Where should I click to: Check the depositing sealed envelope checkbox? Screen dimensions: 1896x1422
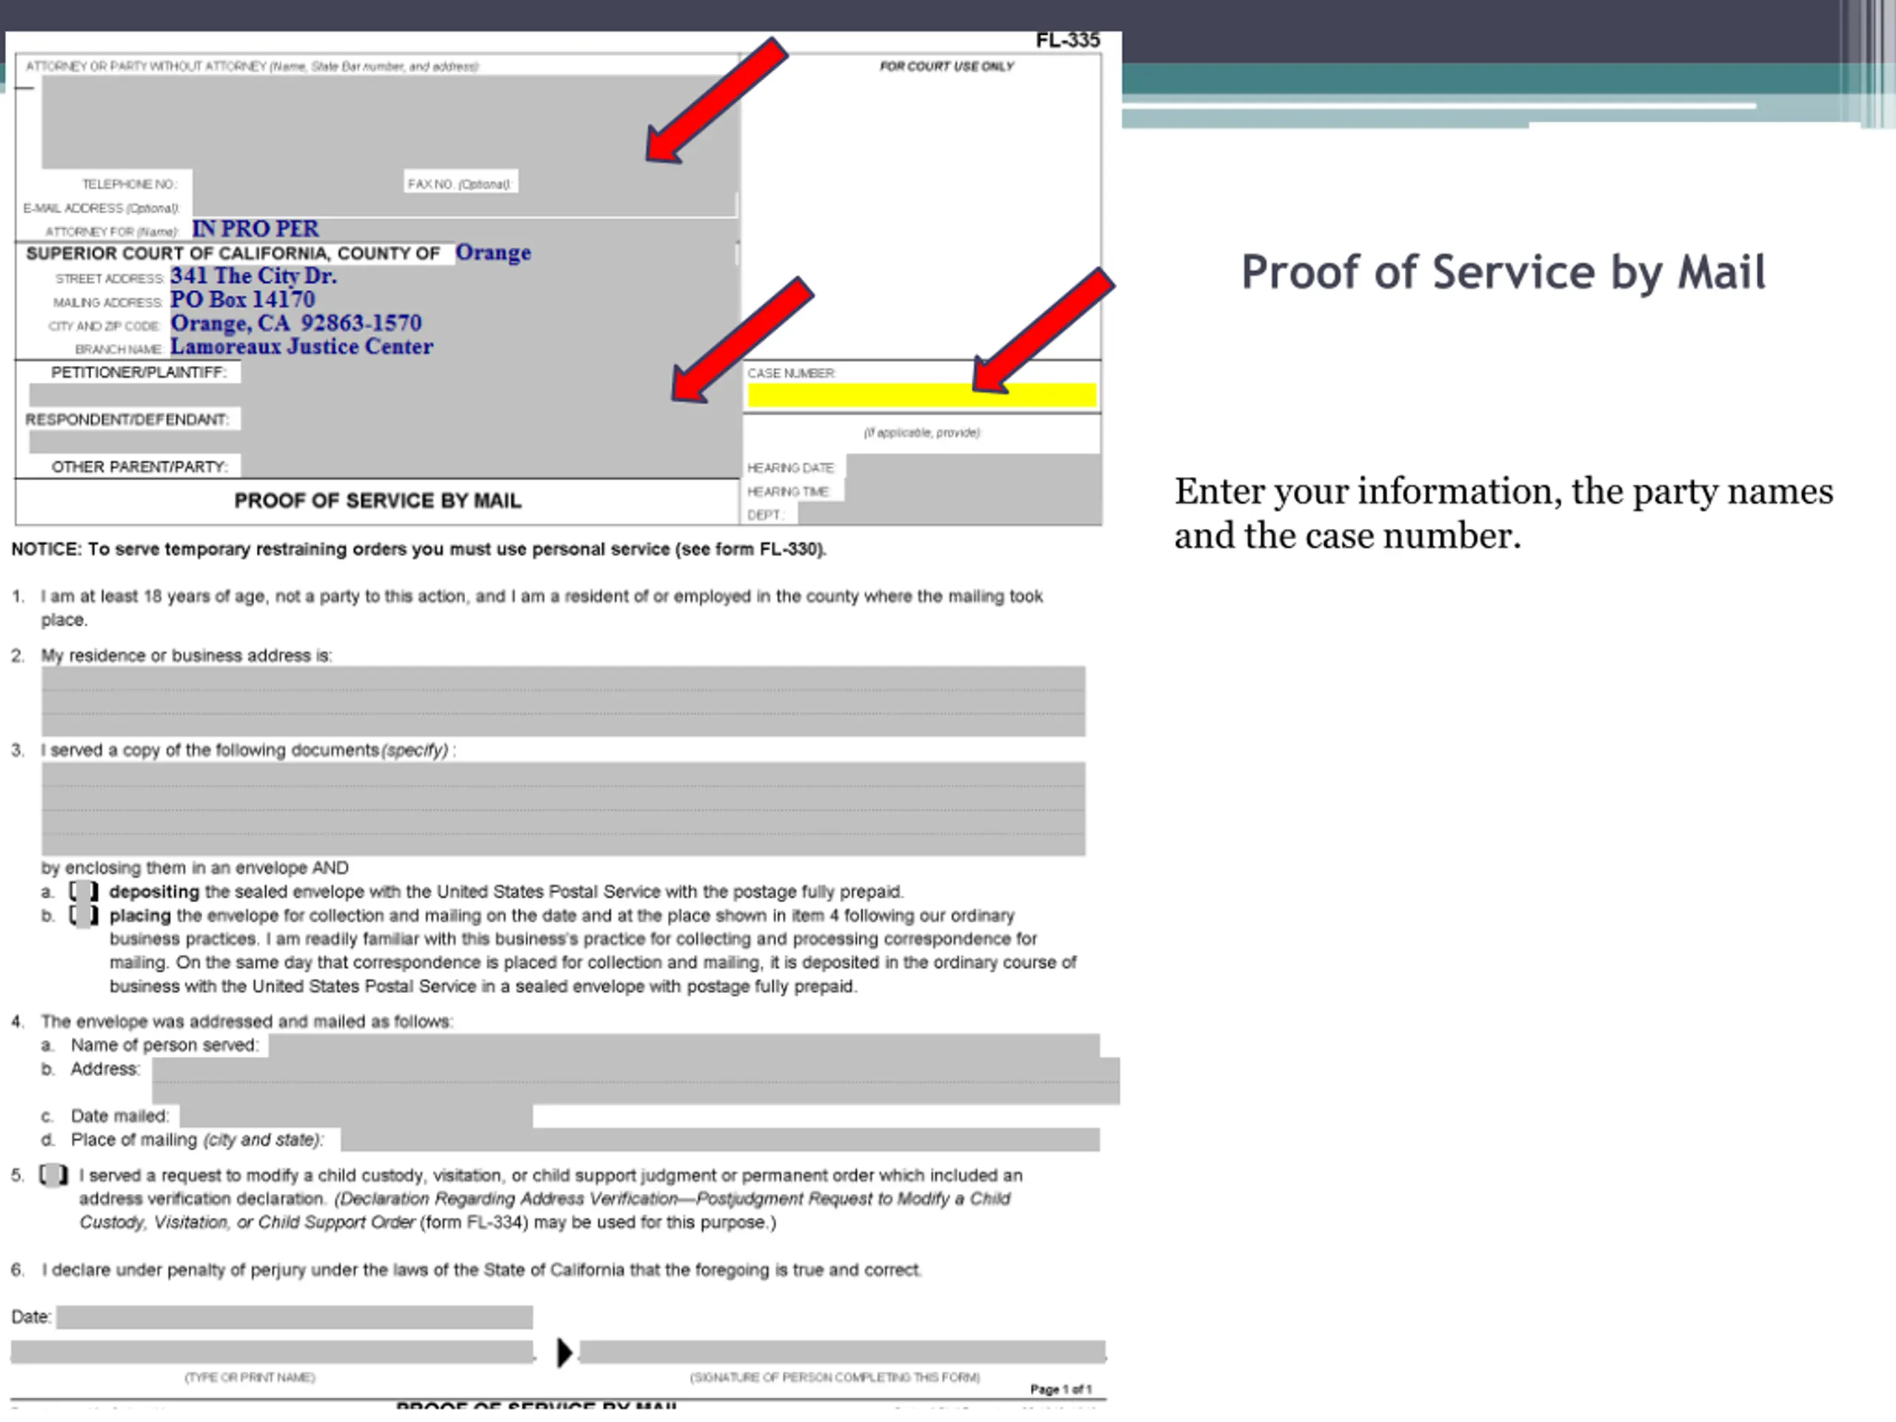83,892
